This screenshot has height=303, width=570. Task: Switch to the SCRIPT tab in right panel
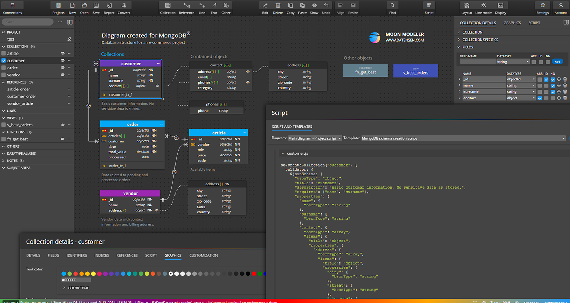(534, 23)
